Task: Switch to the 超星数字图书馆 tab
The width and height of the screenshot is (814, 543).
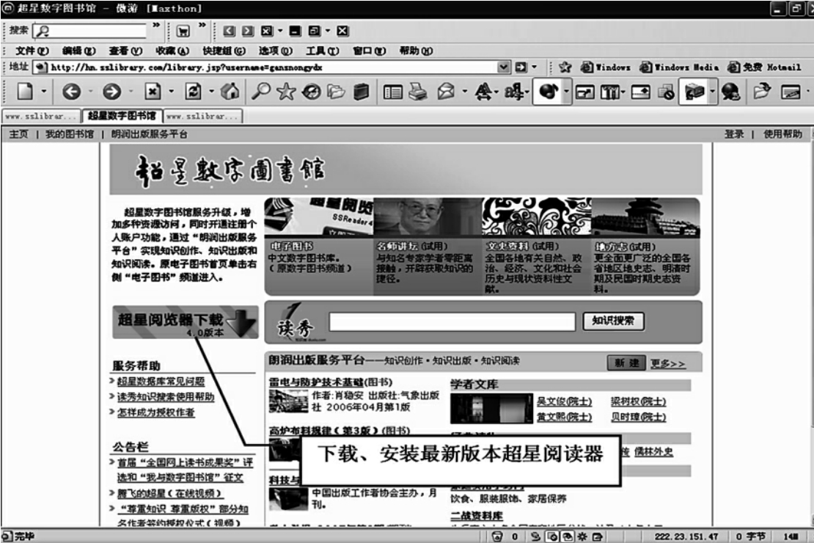Action: coord(122,116)
